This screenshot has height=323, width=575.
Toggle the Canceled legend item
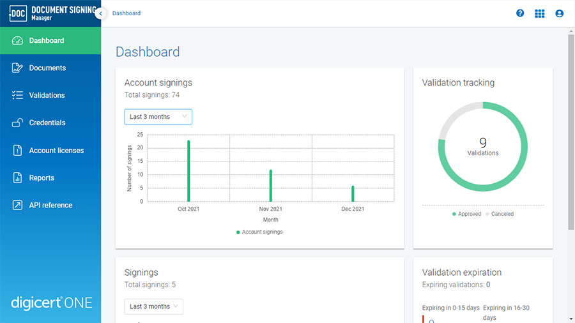(x=499, y=214)
